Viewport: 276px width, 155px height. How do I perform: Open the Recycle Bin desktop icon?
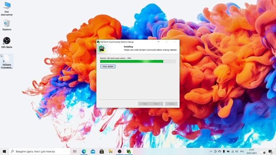click(7, 25)
